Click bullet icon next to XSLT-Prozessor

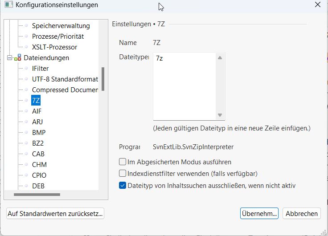(26, 47)
